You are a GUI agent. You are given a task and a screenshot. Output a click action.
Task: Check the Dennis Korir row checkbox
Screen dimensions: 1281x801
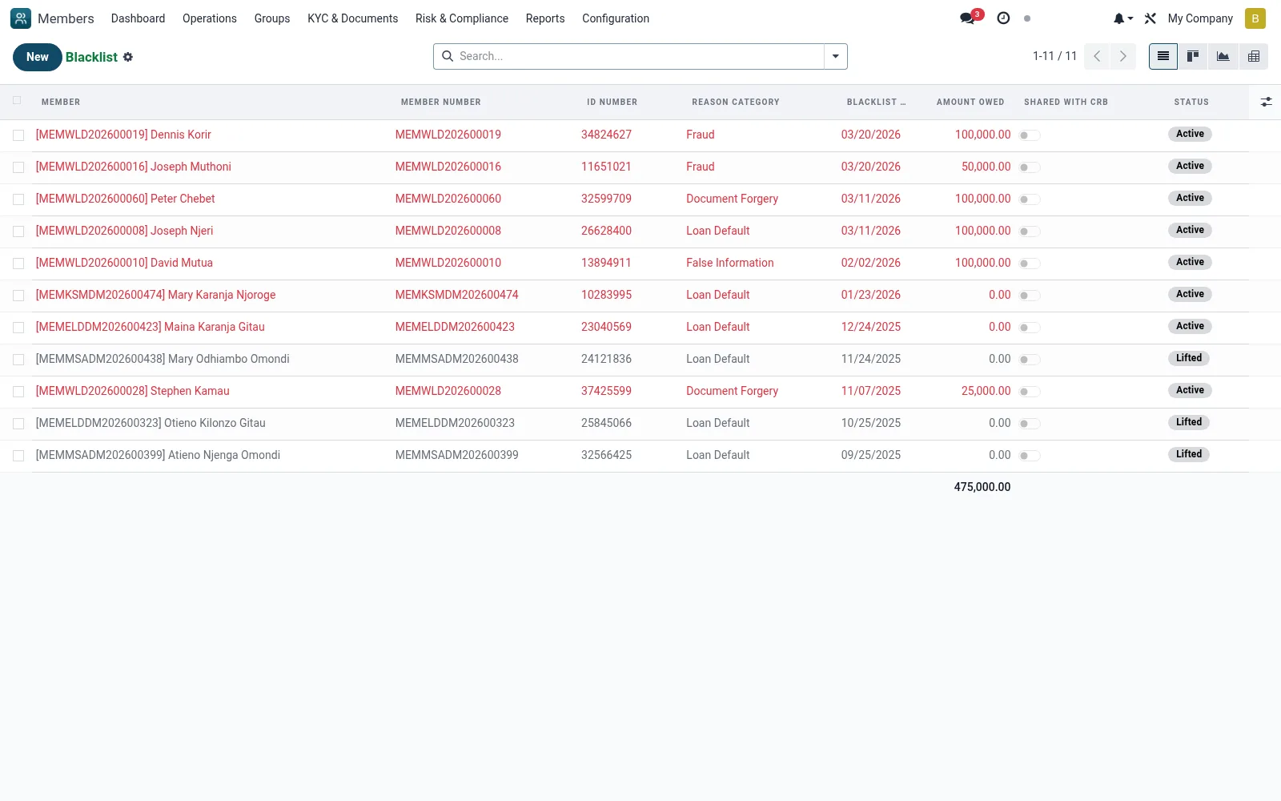(x=18, y=135)
